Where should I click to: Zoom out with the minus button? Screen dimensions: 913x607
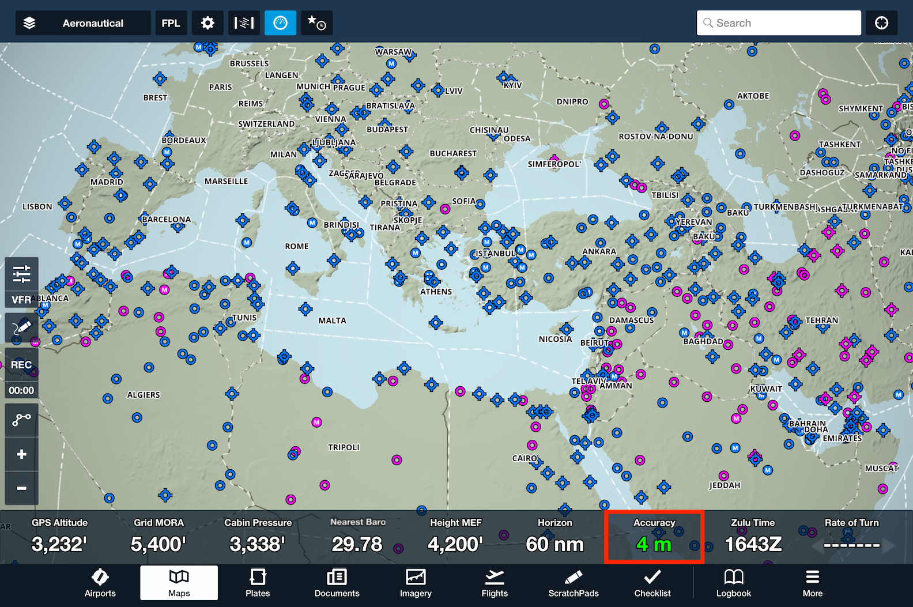coord(22,488)
